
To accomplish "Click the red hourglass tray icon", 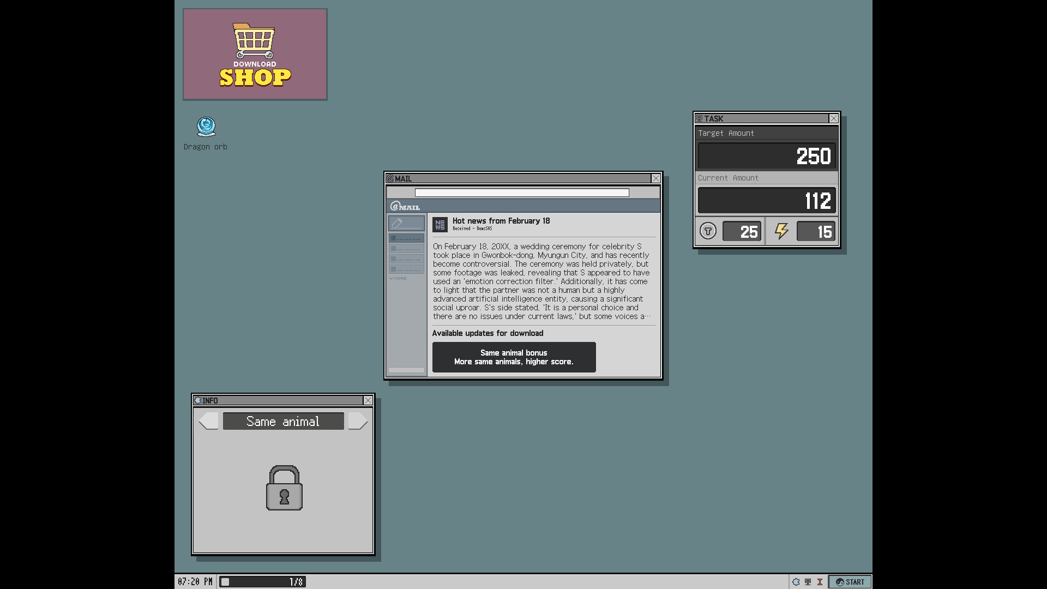I will tap(820, 582).
